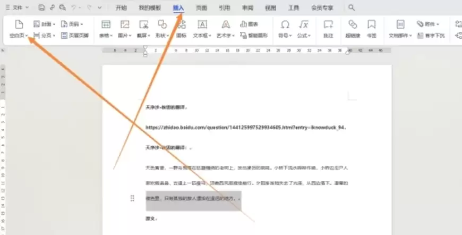This screenshot has height=235, width=462.
Task: Save the document with the disk icon
Action: [42, 7]
